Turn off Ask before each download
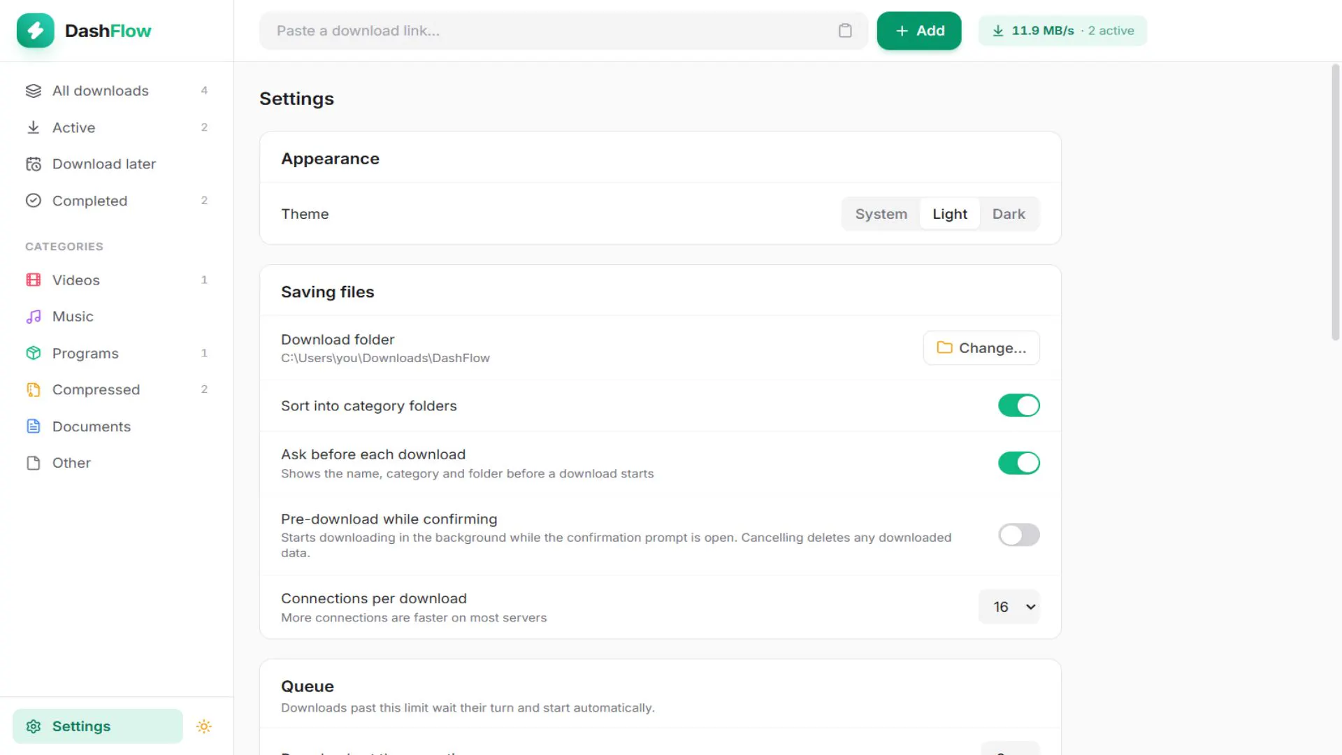The height and width of the screenshot is (755, 1342). click(1018, 463)
